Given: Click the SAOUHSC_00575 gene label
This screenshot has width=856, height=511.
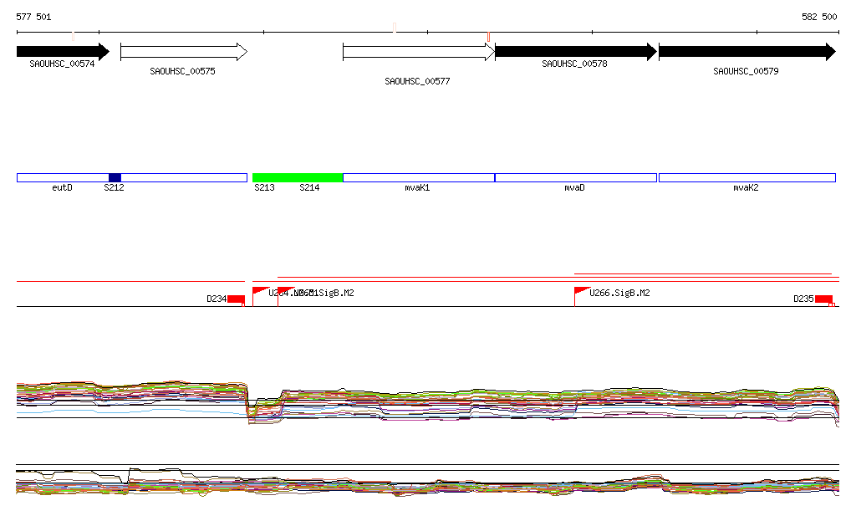Looking at the screenshot, I should (x=182, y=71).
